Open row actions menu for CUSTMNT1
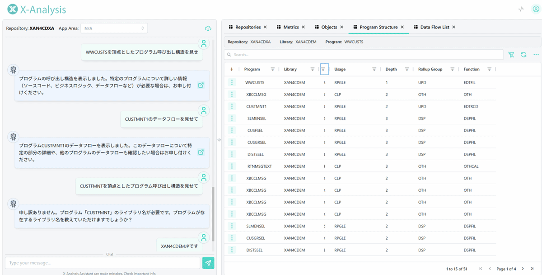542x275 pixels. pos(232,106)
